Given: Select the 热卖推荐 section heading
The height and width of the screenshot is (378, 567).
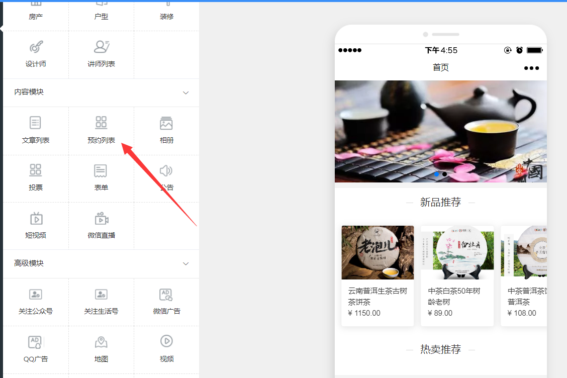Looking at the screenshot, I should click(x=440, y=349).
